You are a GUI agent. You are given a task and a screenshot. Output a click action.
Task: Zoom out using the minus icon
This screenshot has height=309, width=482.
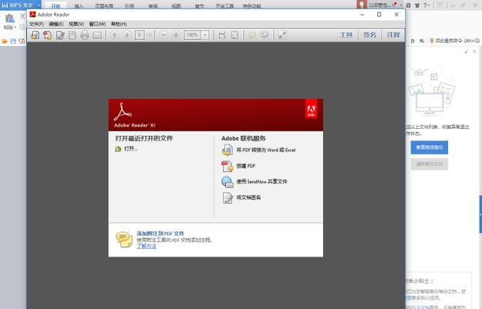(x=163, y=35)
